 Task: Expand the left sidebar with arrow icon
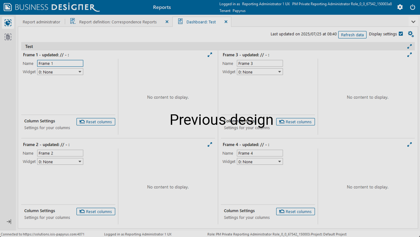tap(9, 222)
